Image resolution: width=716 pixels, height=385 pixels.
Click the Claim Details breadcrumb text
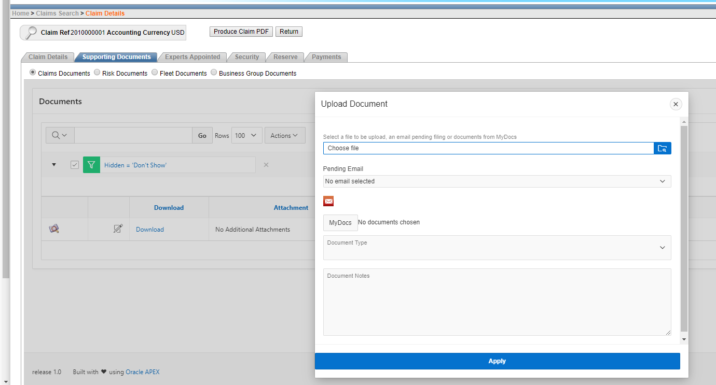tap(105, 13)
